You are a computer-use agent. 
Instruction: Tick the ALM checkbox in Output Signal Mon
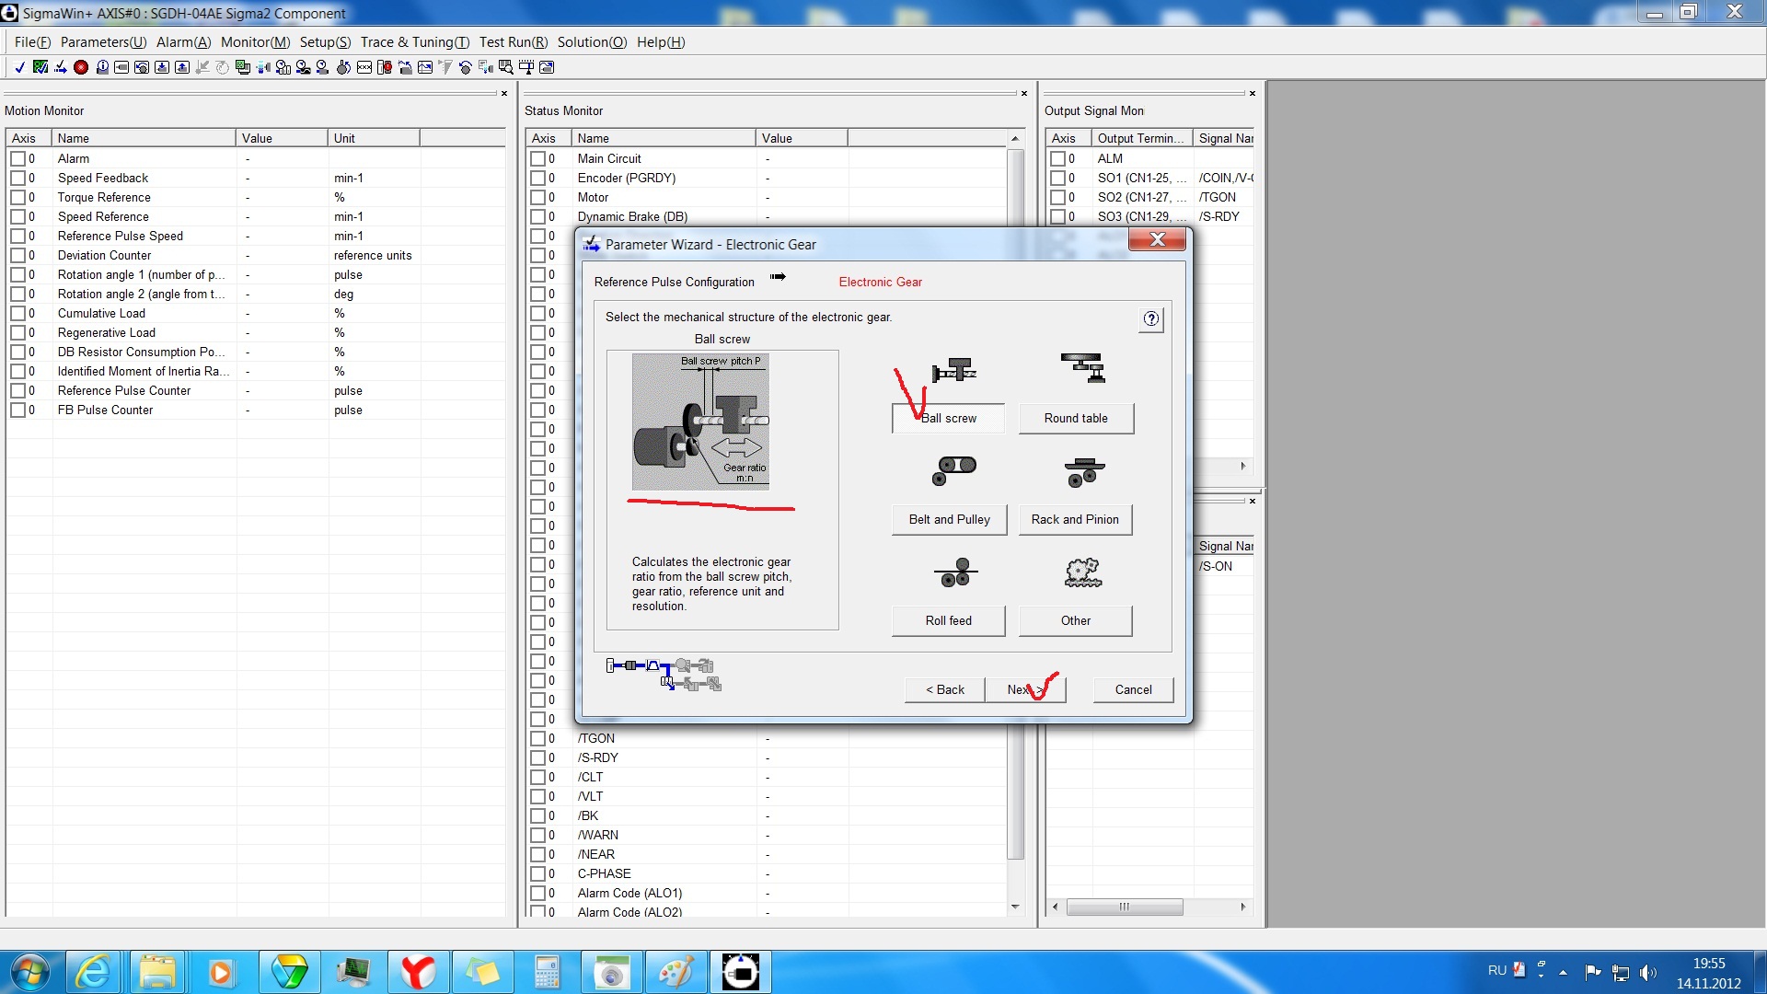pyautogui.click(x=1057, y=158)
